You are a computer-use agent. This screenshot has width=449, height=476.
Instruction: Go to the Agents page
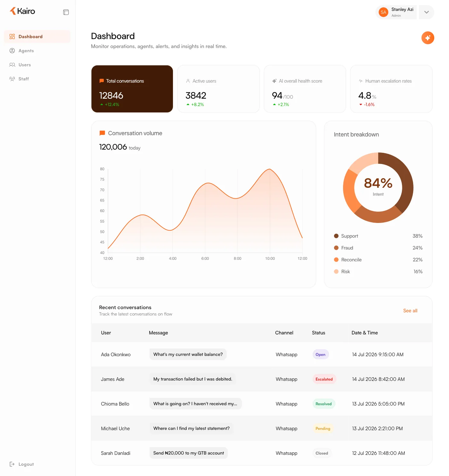[x=37, y=51]
